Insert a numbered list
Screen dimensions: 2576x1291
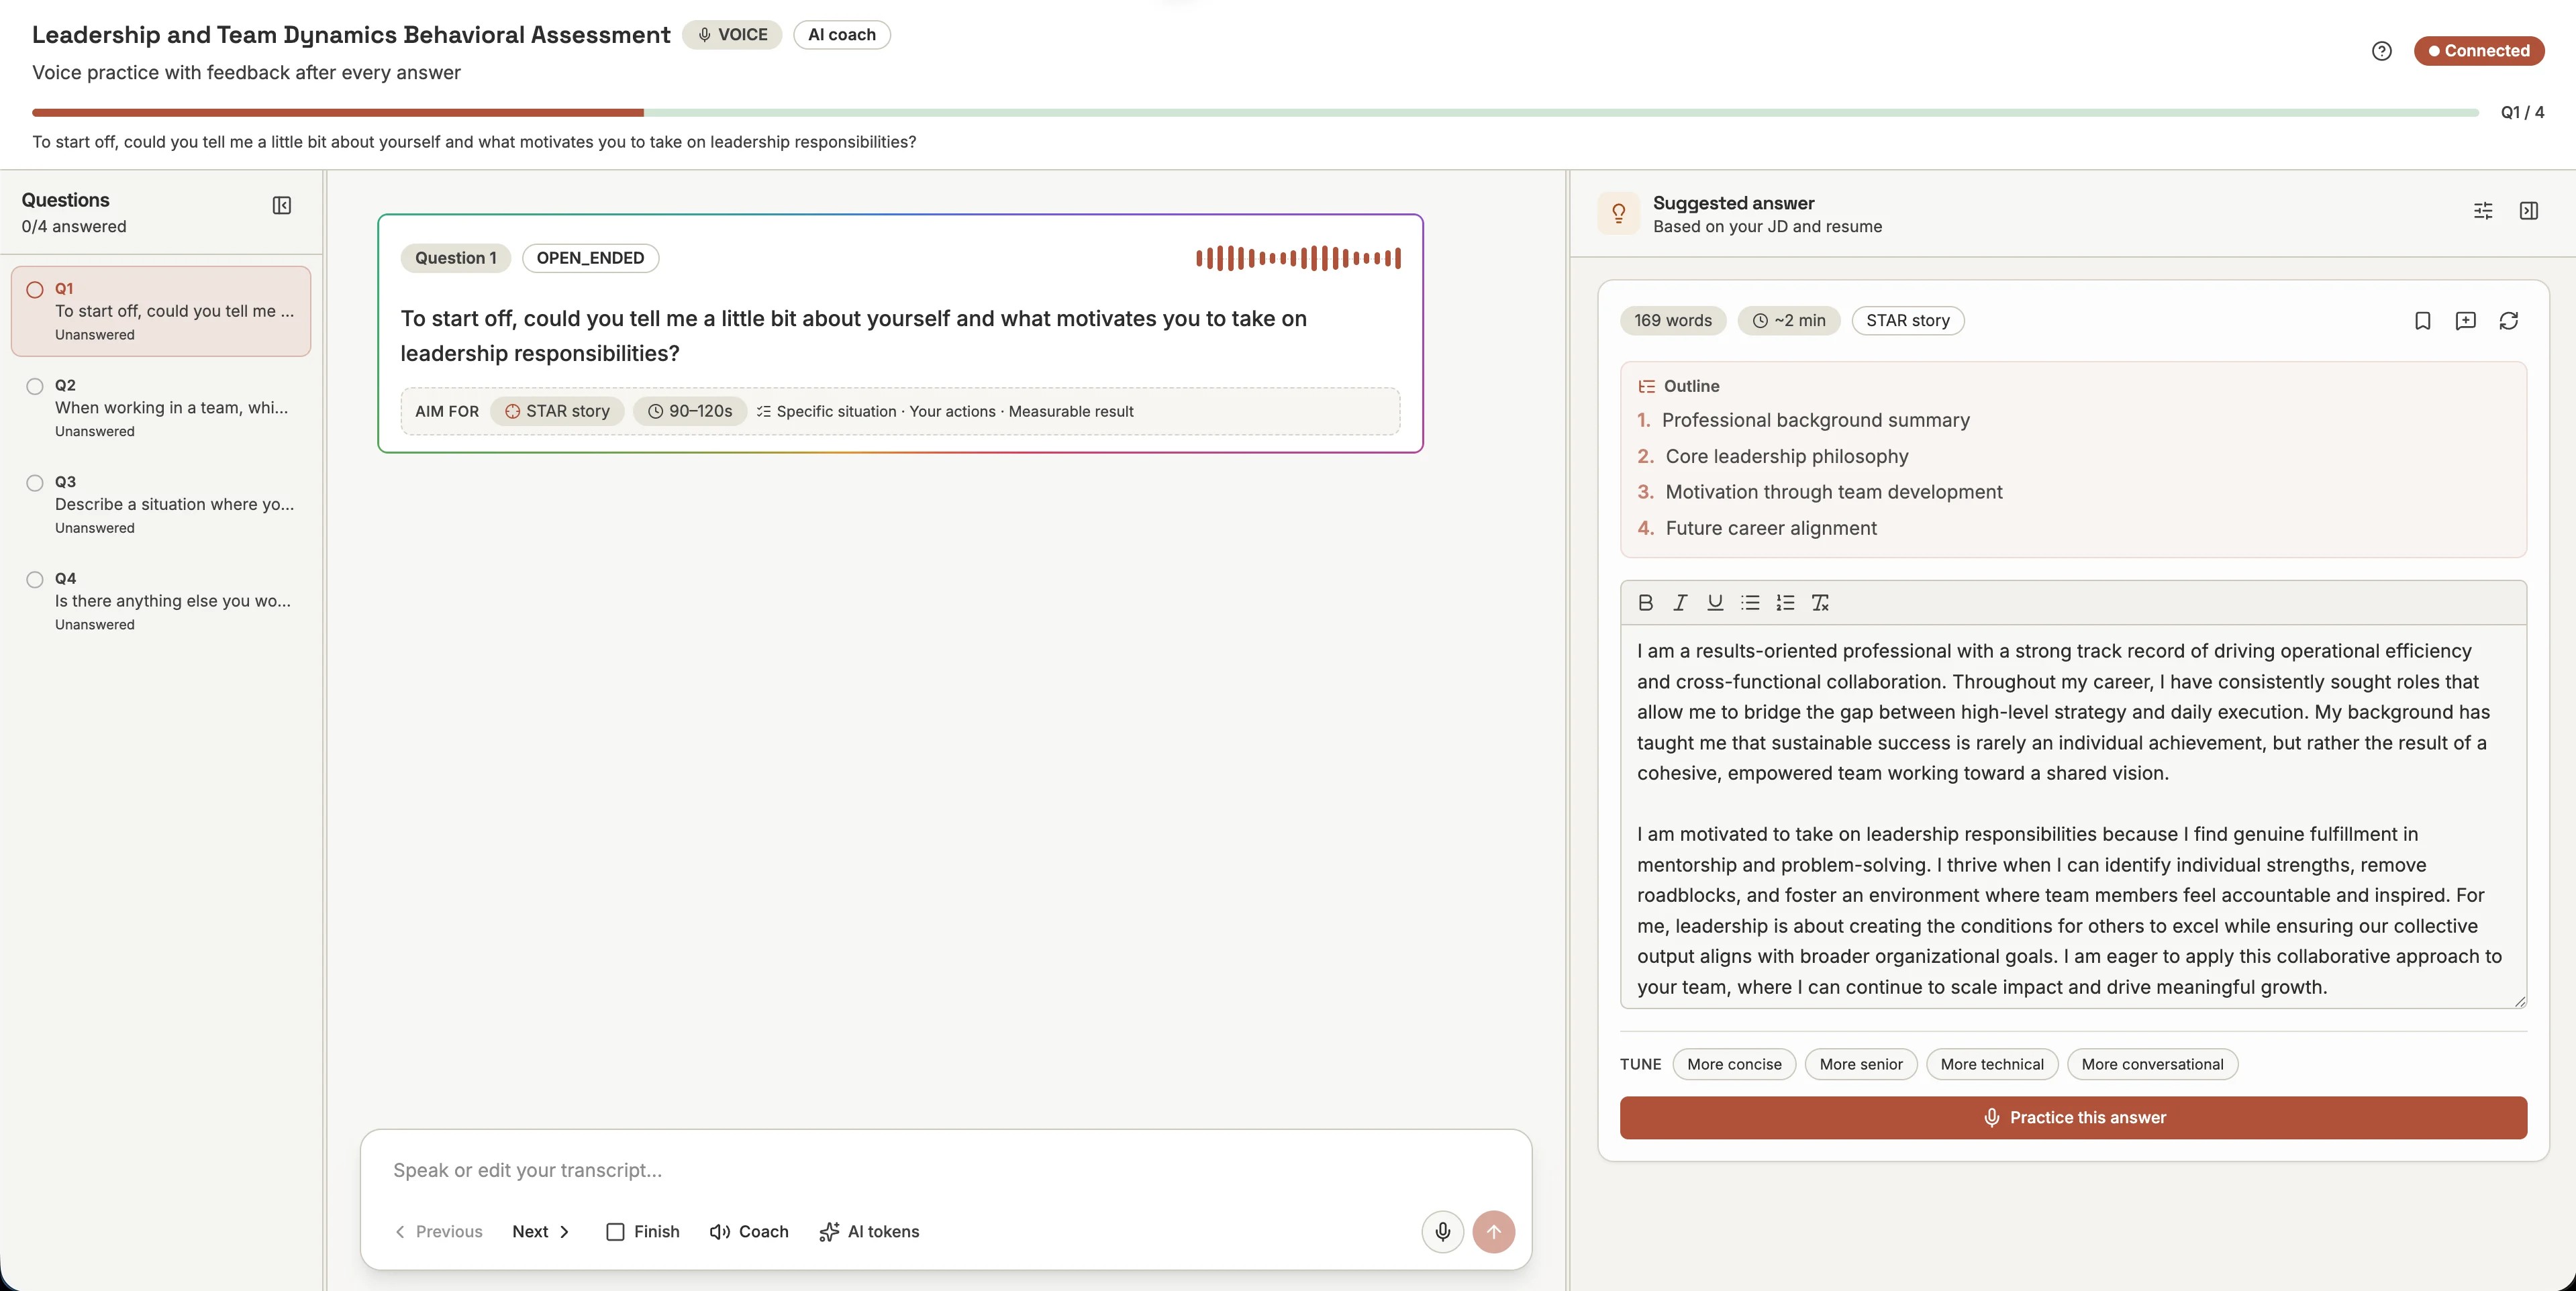coord(1785,602)
